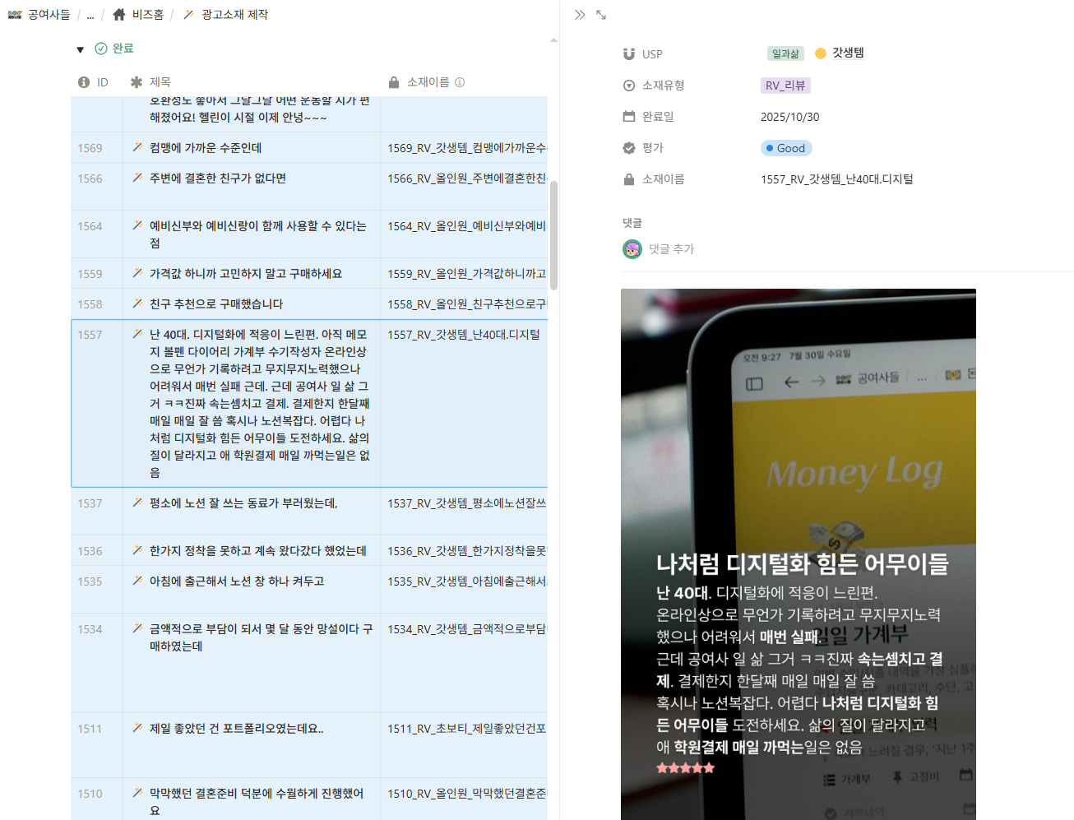This screenshot has width=1074, height=820.
Task: Open the page titled 컴맹에 가까운 수준인데
Action: pos(206,148)
